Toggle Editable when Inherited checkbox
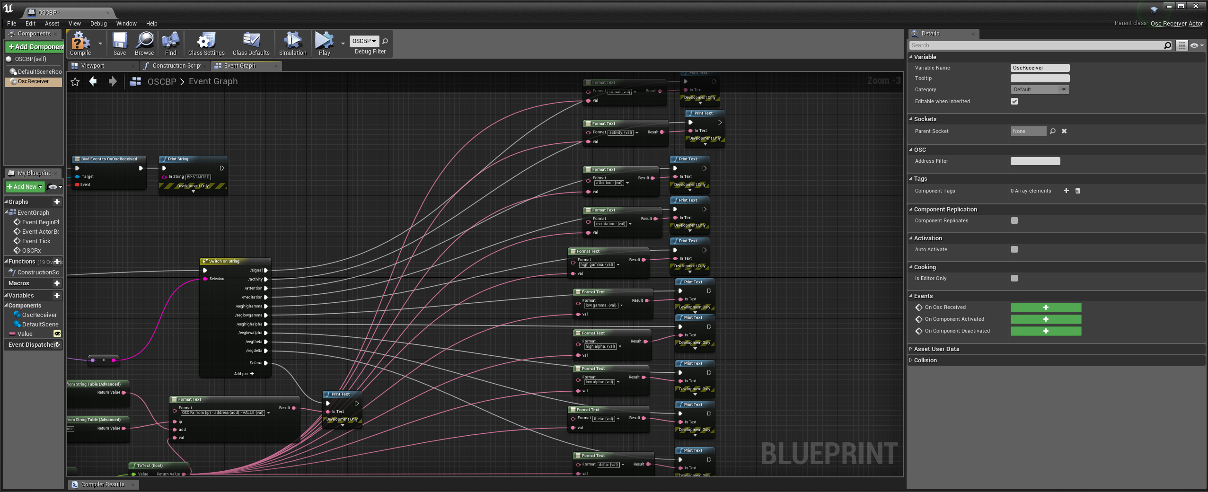The width and height of the screenshot is (1208, 492). tap(1014, 101)
